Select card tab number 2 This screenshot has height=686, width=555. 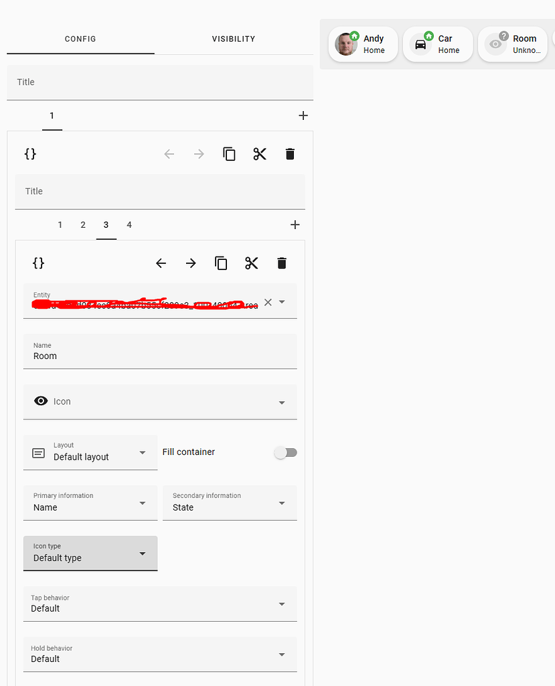pyautogui.click(x=82, y=225)
